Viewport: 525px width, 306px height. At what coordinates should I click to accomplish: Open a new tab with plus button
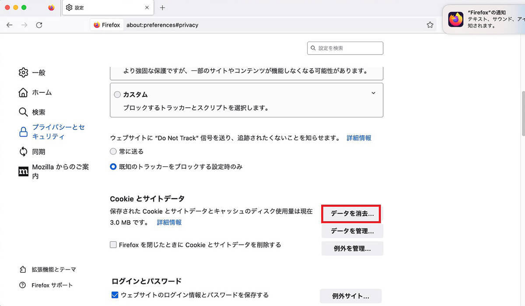(162, 8)
